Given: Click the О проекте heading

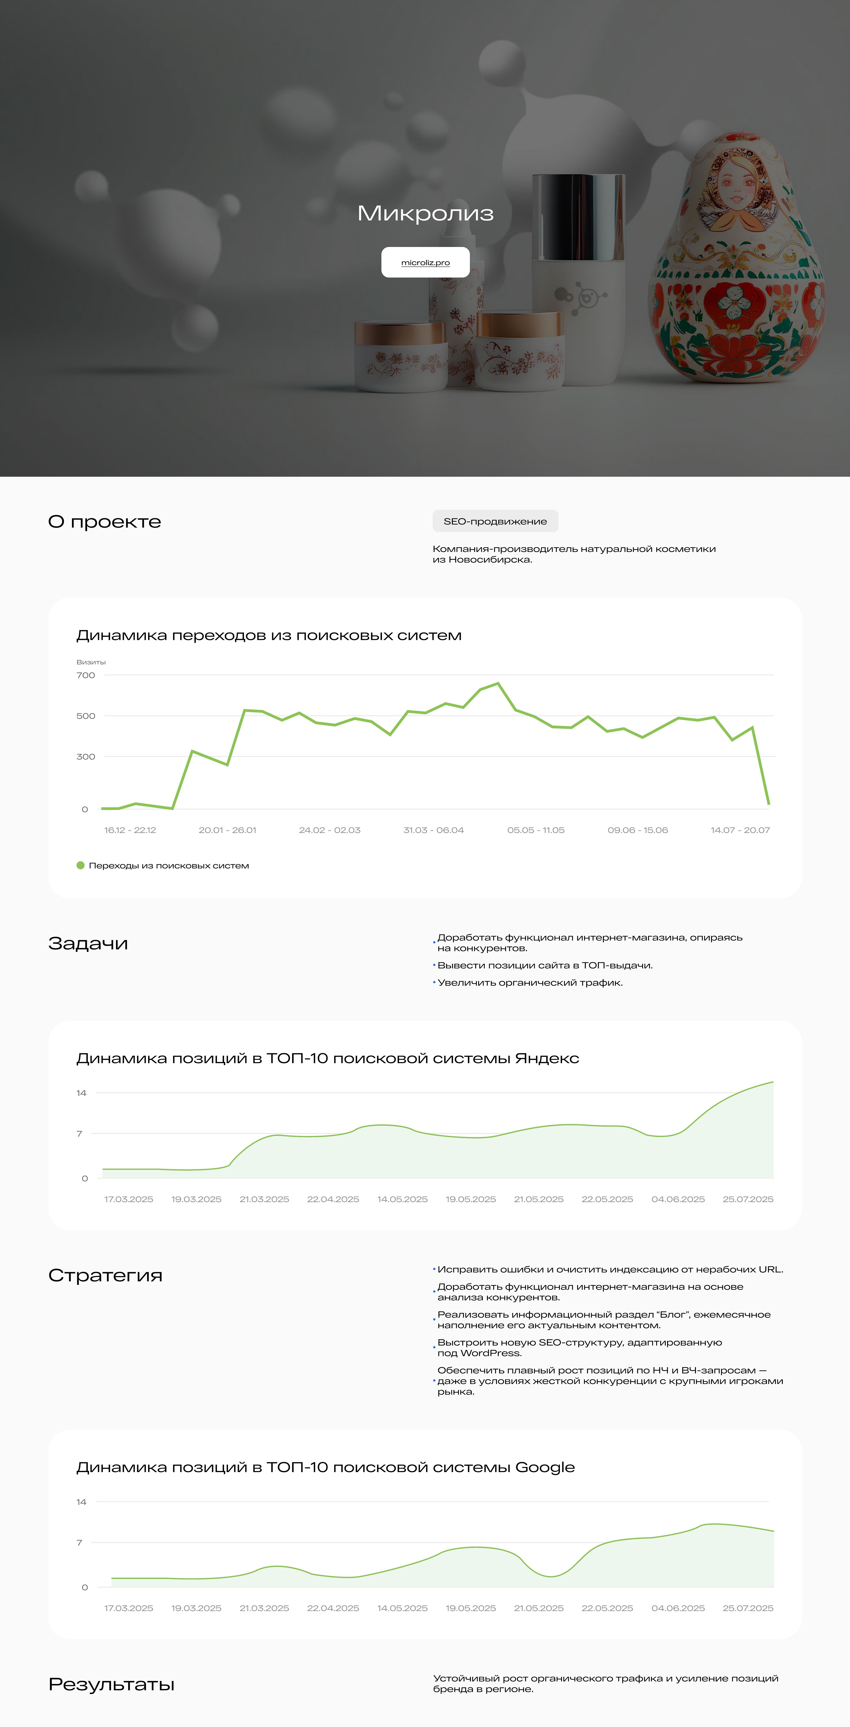Looking at the screenshot, I should click(105, 521).
